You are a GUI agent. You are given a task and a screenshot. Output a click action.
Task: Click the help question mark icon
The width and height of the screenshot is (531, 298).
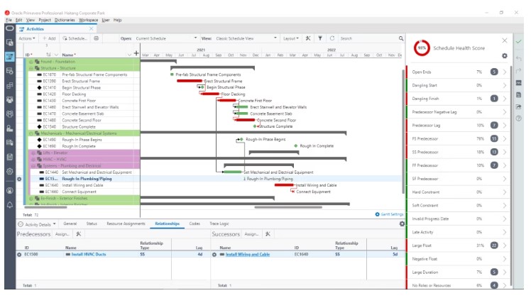coord(518,118)
